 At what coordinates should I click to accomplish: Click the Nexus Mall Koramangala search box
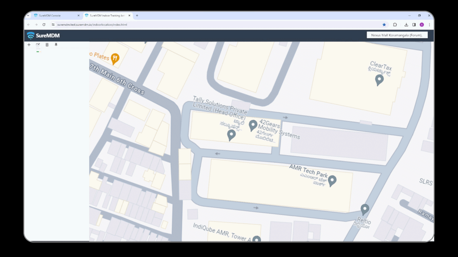pyautogui.click(x=397, y=35)
